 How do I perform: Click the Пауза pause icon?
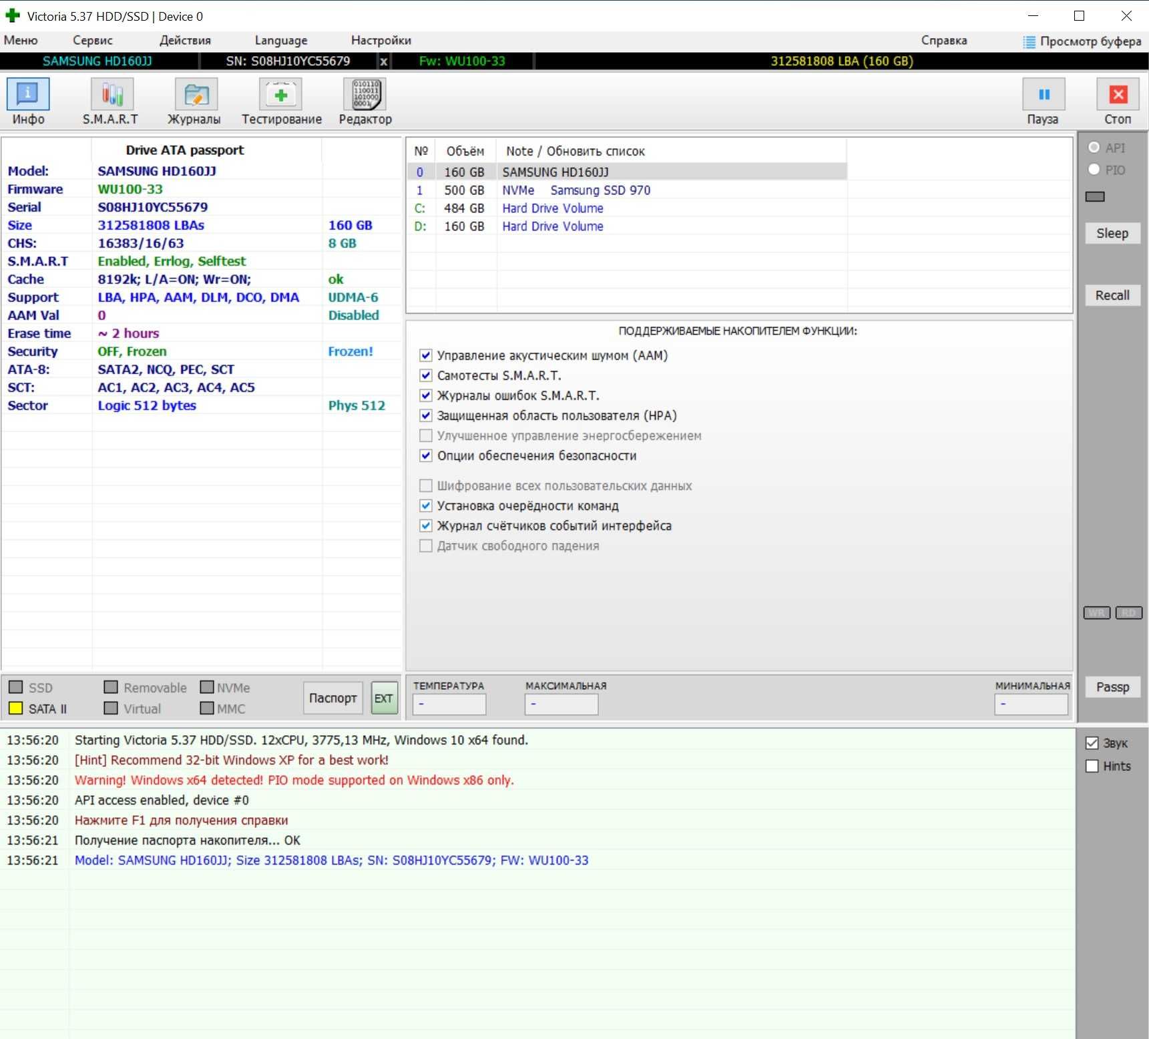(1044, 94)
